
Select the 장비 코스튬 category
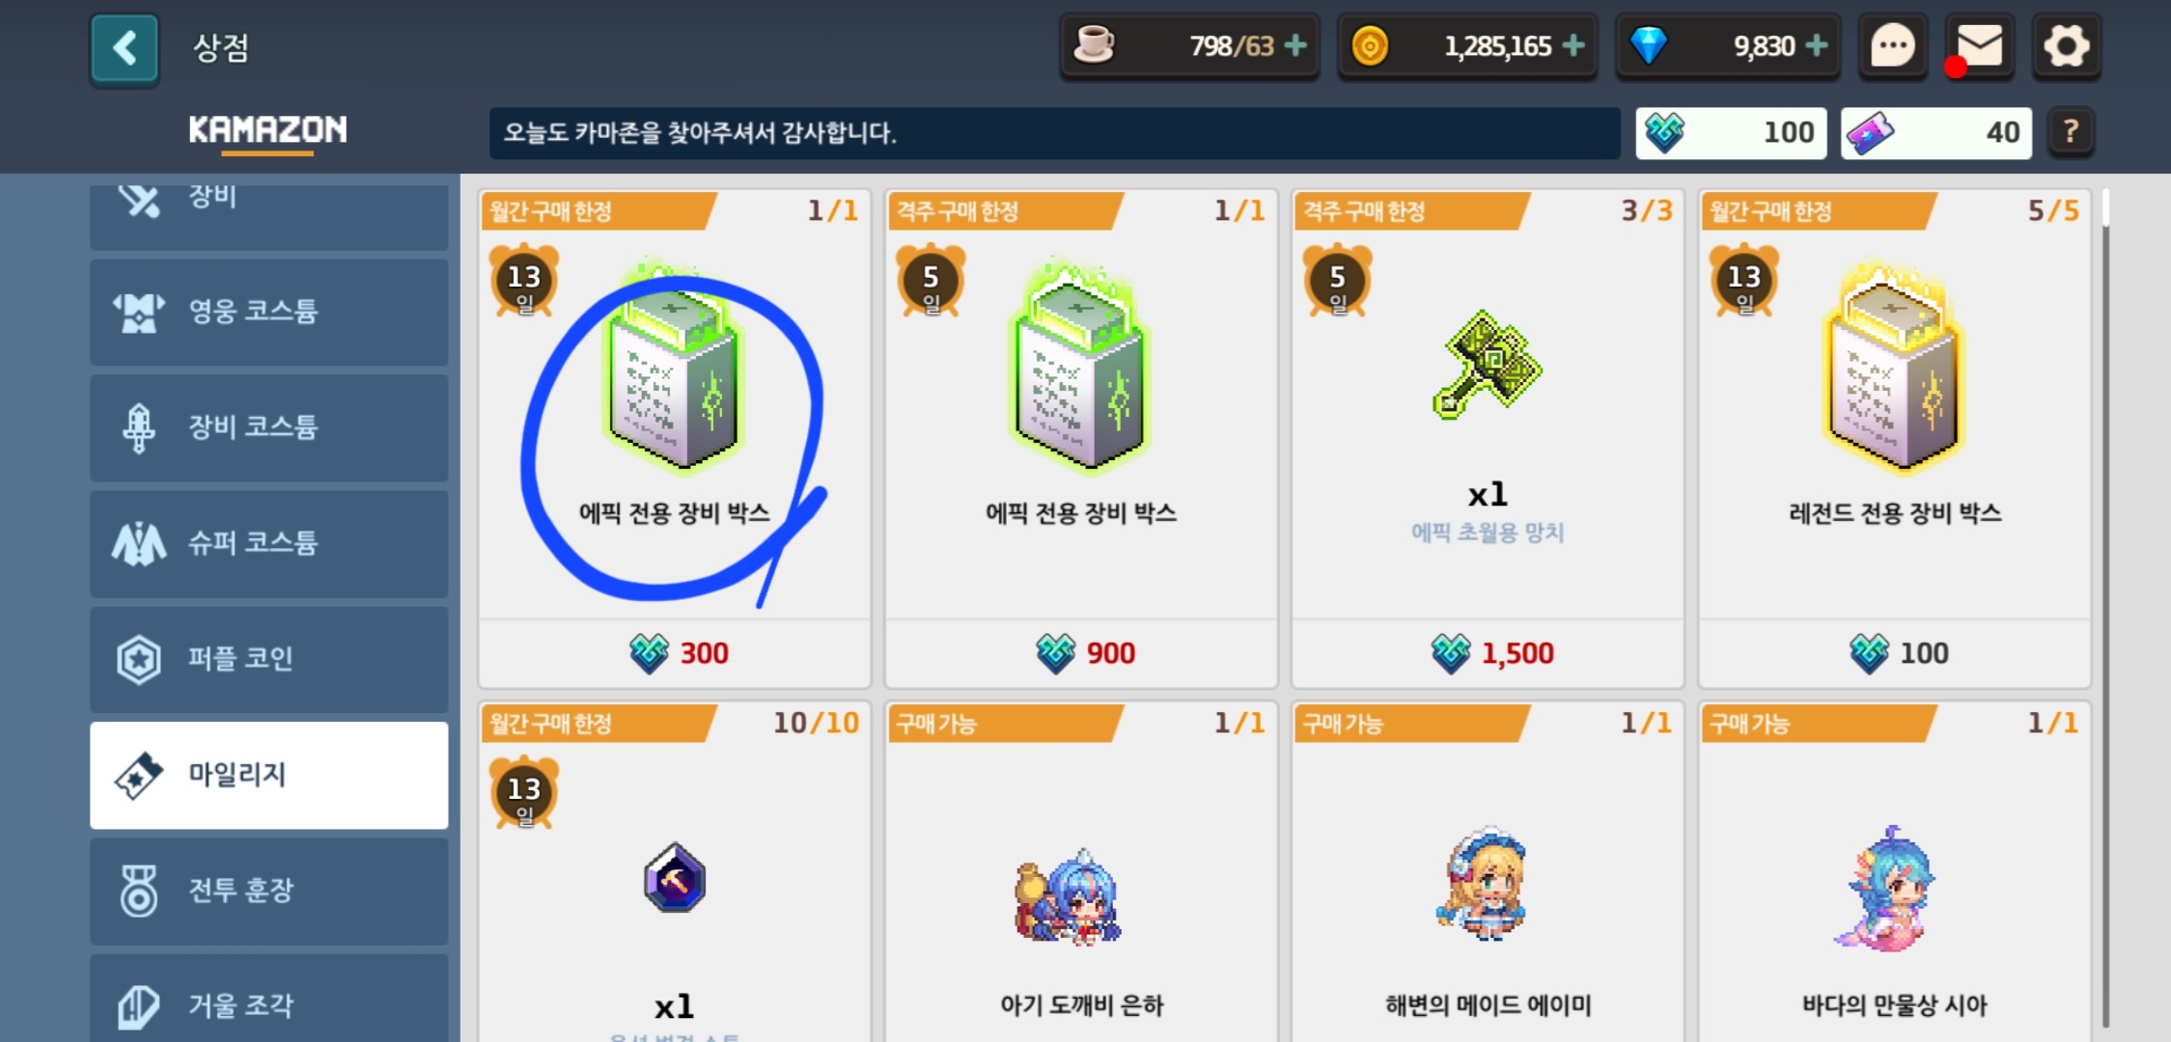[269, 427]
